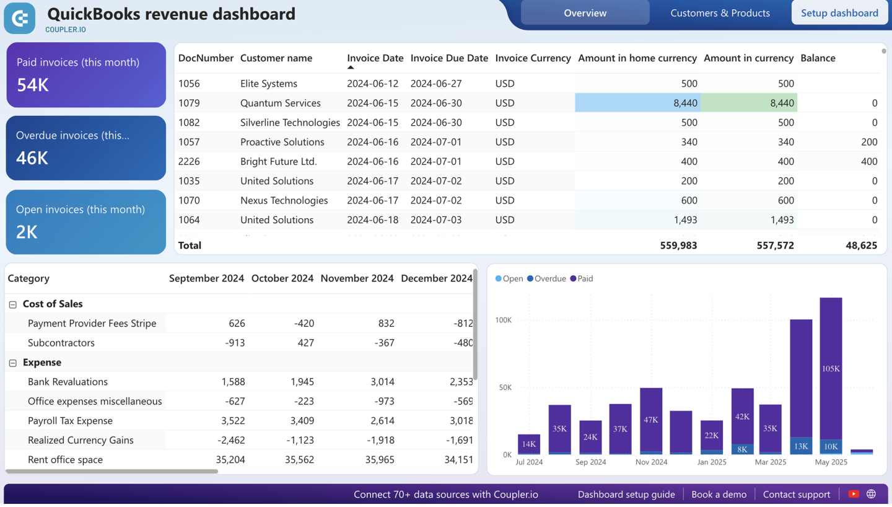Open the YouTube icon in the footer
Image resolution: width=892 pixels, height=507 pixels.
point(854,494)
